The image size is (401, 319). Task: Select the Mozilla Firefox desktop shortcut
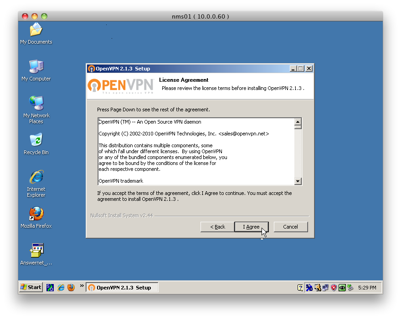click(36, 218)
